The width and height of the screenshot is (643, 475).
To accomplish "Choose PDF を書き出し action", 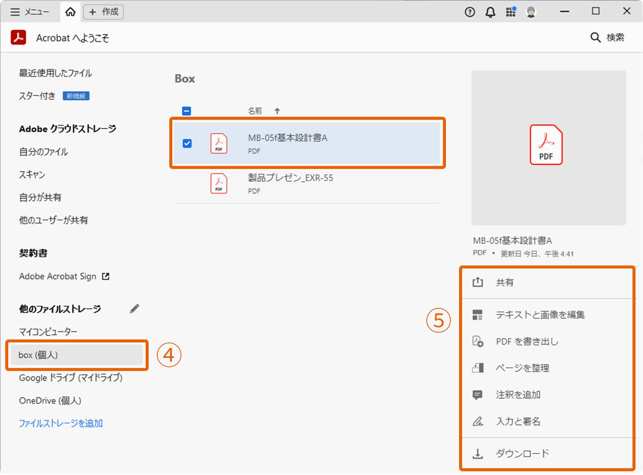I will [x=527, y=341].
